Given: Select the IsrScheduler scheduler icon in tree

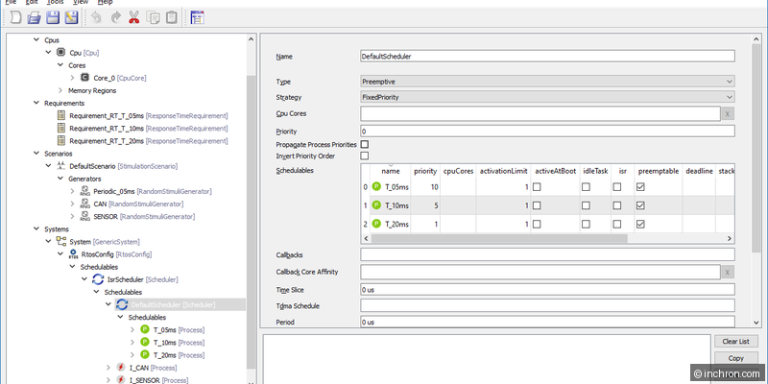Looking at the screenshot, I should click(98, 278).
